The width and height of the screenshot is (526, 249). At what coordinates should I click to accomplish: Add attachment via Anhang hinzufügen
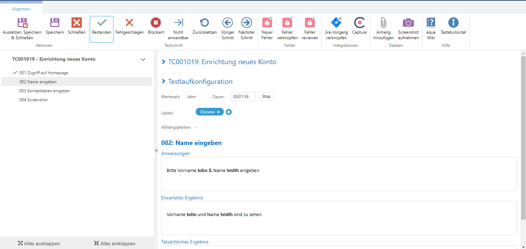tap(383, 23)
